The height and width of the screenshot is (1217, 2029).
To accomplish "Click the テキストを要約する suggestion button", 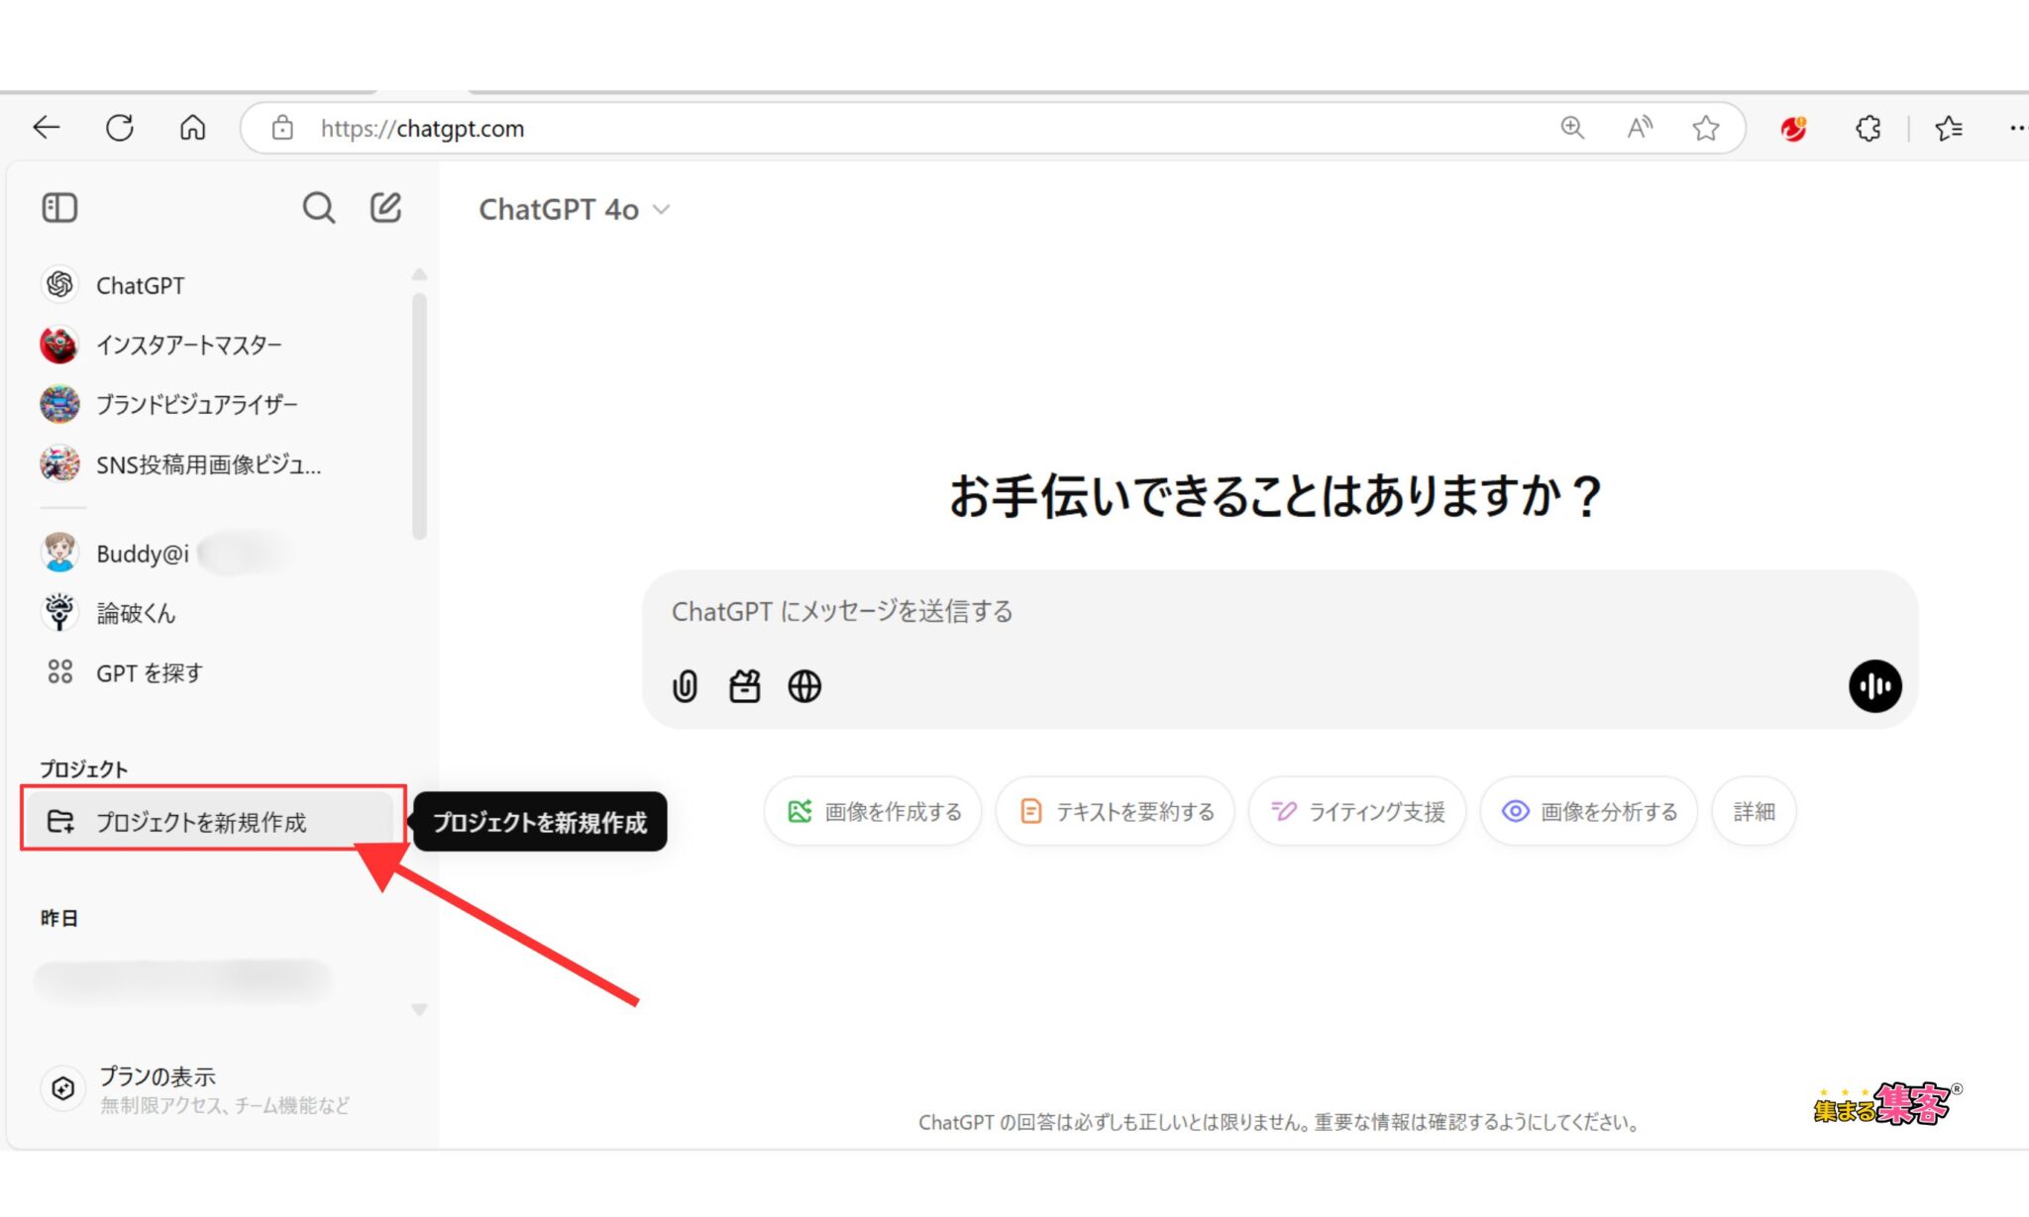I will pyautogui.click(x=1116, y=812).
